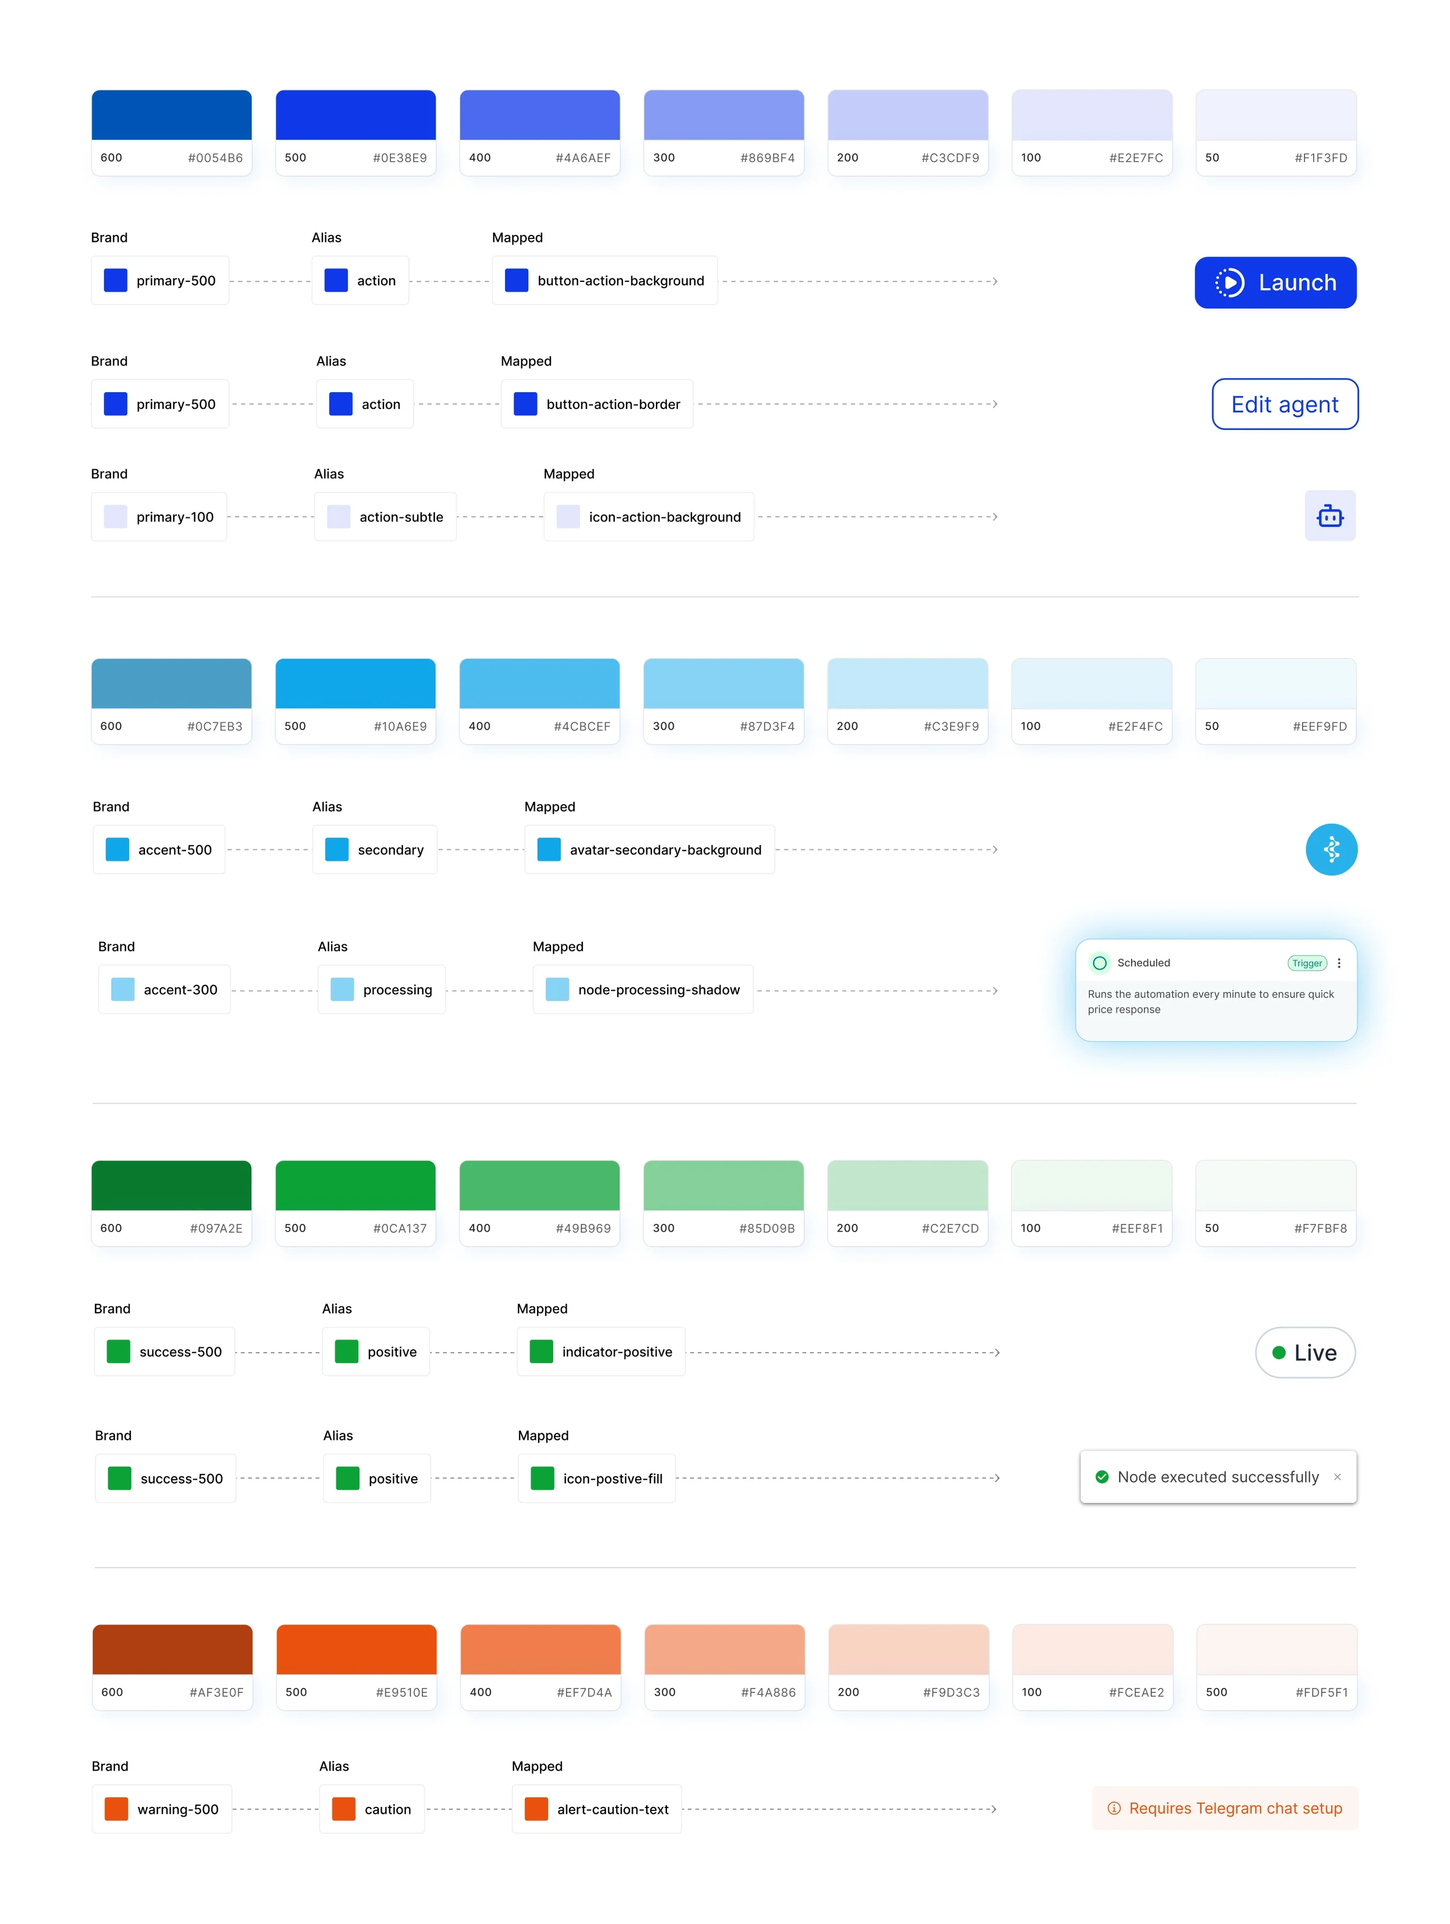
Task: Select the accent 600 #0C7EB3 swatch
Action: click(x=171, y=701)
